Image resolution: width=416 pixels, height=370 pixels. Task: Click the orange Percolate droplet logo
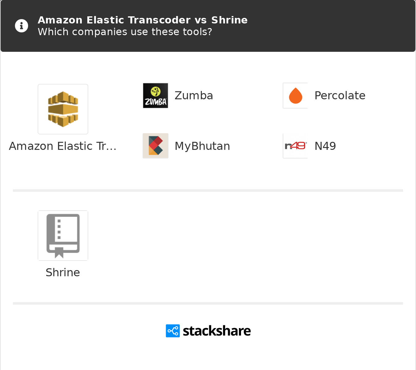[295, 96]
